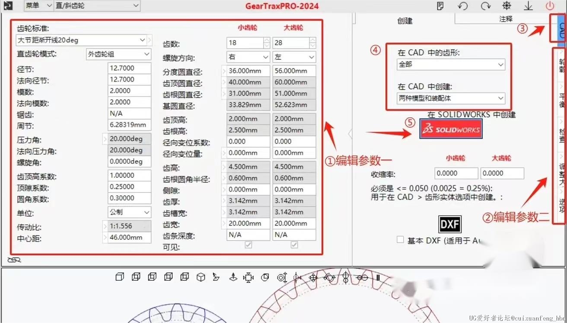This screenshot has height=323, width=567.
Task: Click the 径节 input field showing 12.7000
Action: tap(129, 68)
